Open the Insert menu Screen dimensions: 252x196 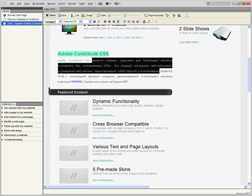(x=61, y=4)
